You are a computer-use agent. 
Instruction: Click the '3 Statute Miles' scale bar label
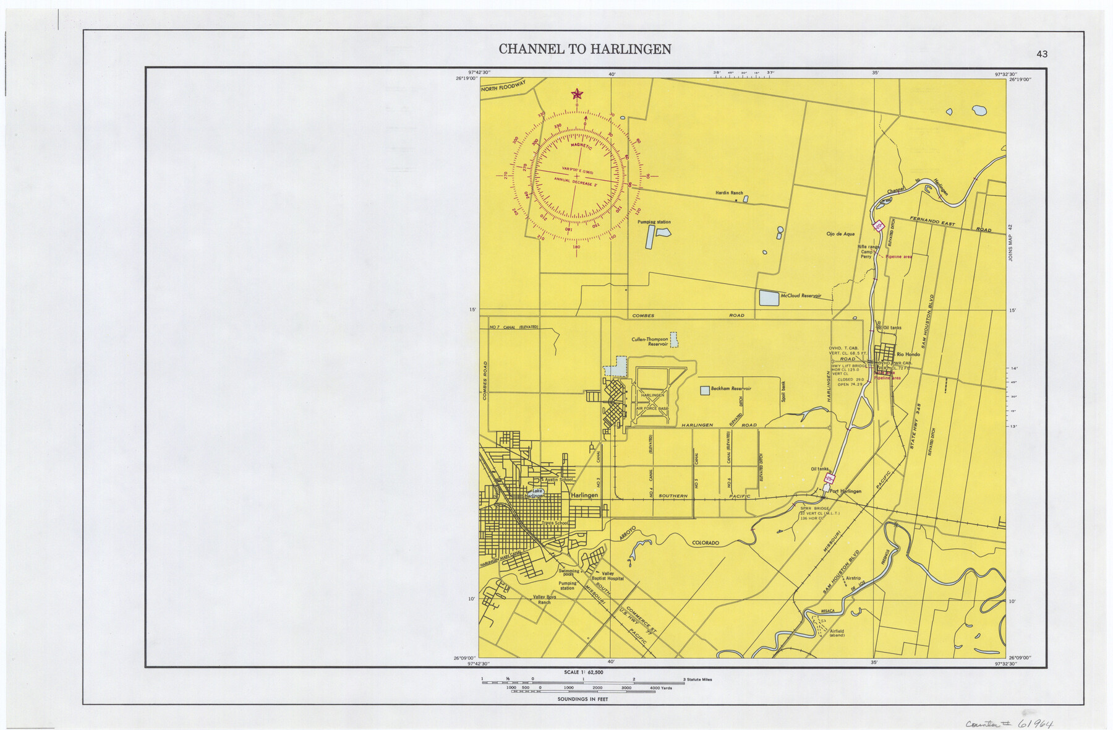point(697,679)
